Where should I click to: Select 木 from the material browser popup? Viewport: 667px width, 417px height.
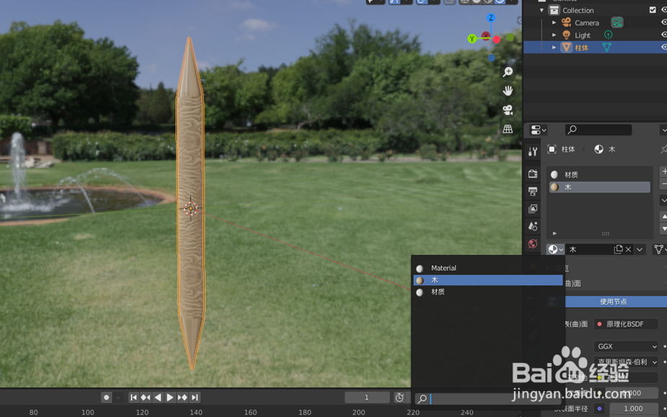tap(476, 279)
